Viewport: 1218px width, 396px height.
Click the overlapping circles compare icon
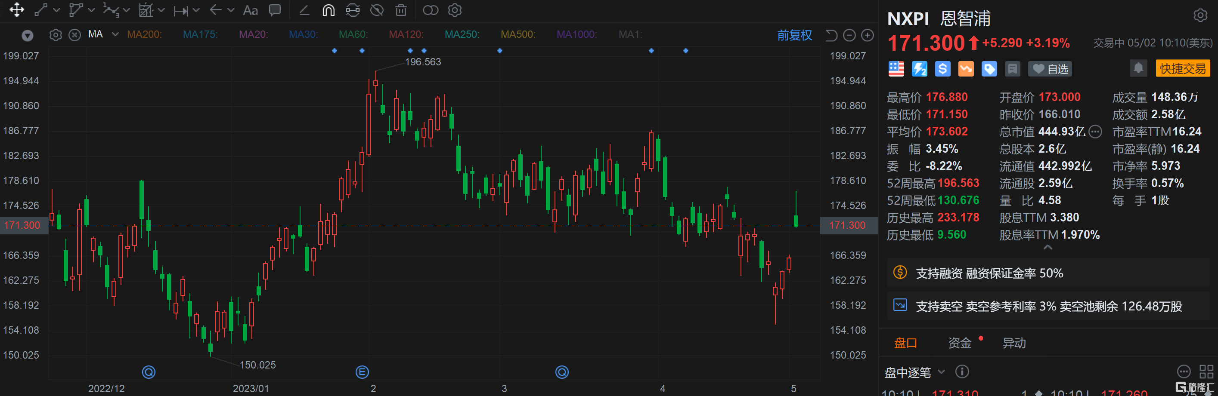pyautogui.click(x=430, y=10)
